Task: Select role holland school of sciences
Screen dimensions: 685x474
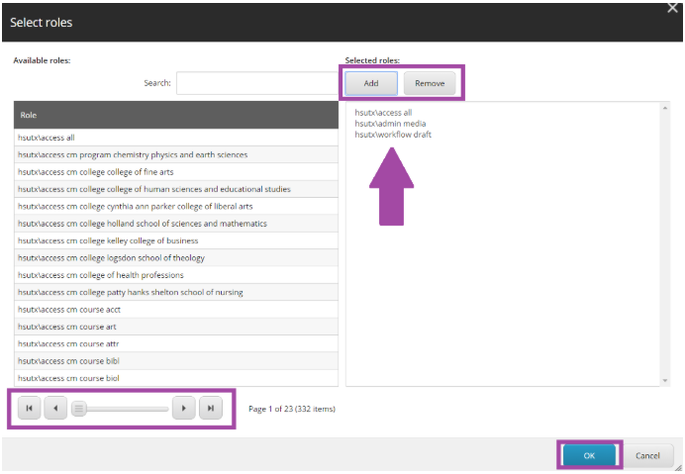Action: [x=176, y=224]
